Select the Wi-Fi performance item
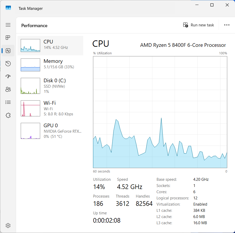This screenshot has width=235, height=233. (x=50, y=108)
